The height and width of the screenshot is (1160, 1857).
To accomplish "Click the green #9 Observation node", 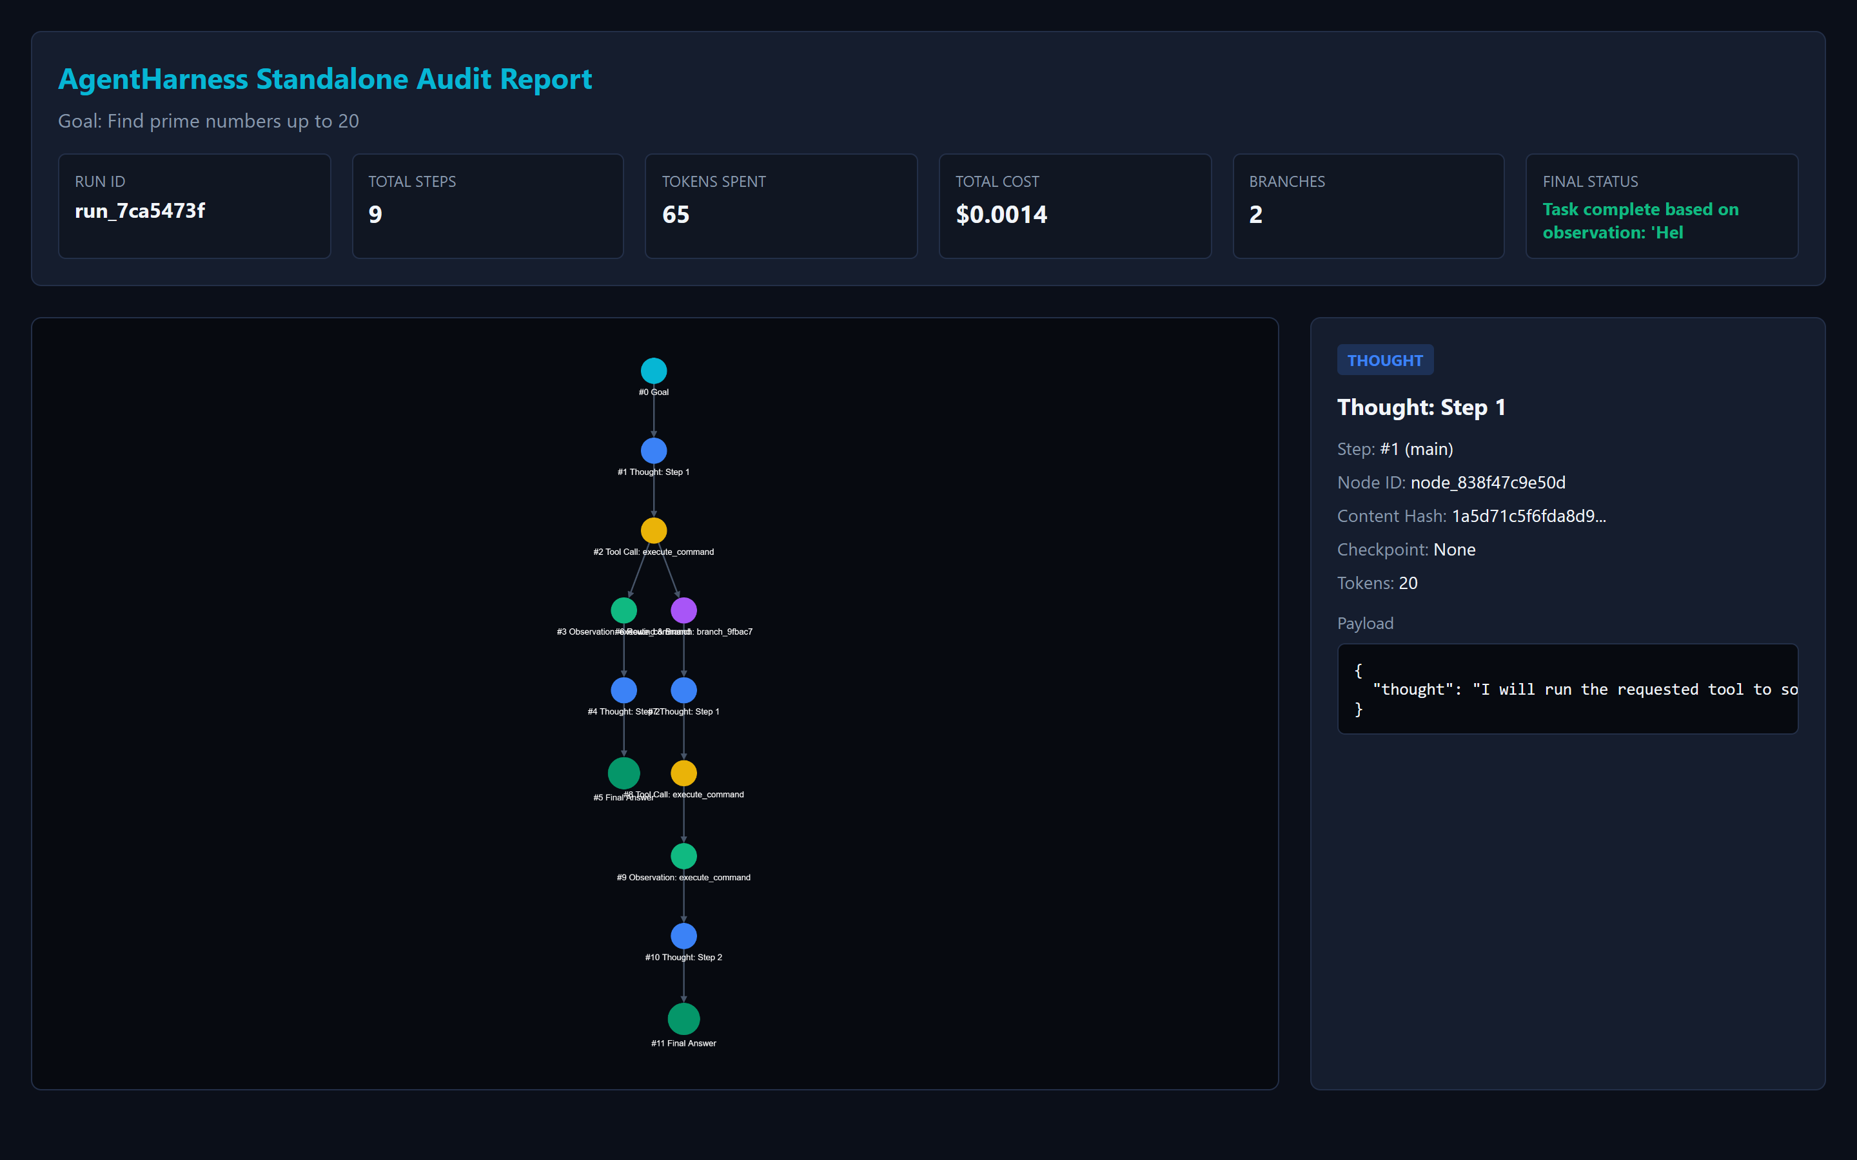I will click(x=683, y=855).
